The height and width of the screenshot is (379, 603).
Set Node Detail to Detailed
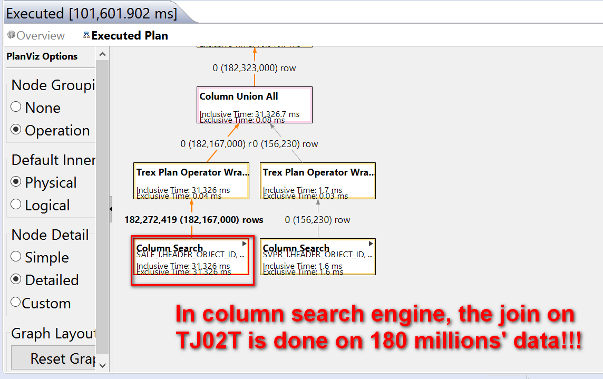(16, 279)
